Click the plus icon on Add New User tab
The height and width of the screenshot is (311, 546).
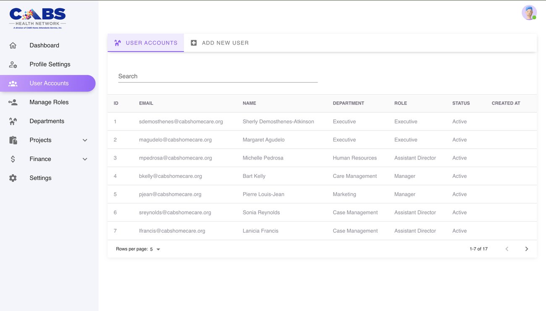tap(194, 43)
